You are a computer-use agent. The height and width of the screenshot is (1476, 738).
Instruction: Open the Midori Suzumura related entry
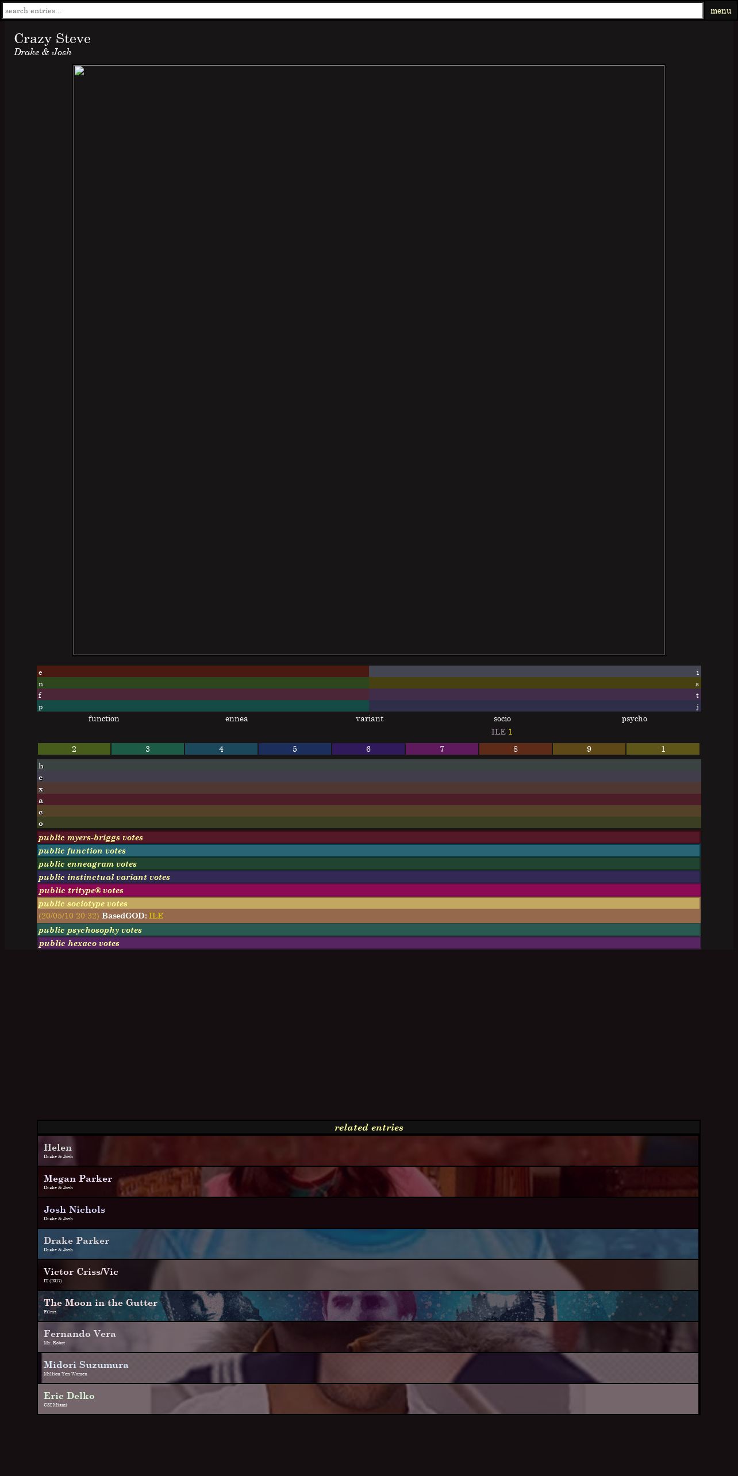click(x=368, y=1368)
